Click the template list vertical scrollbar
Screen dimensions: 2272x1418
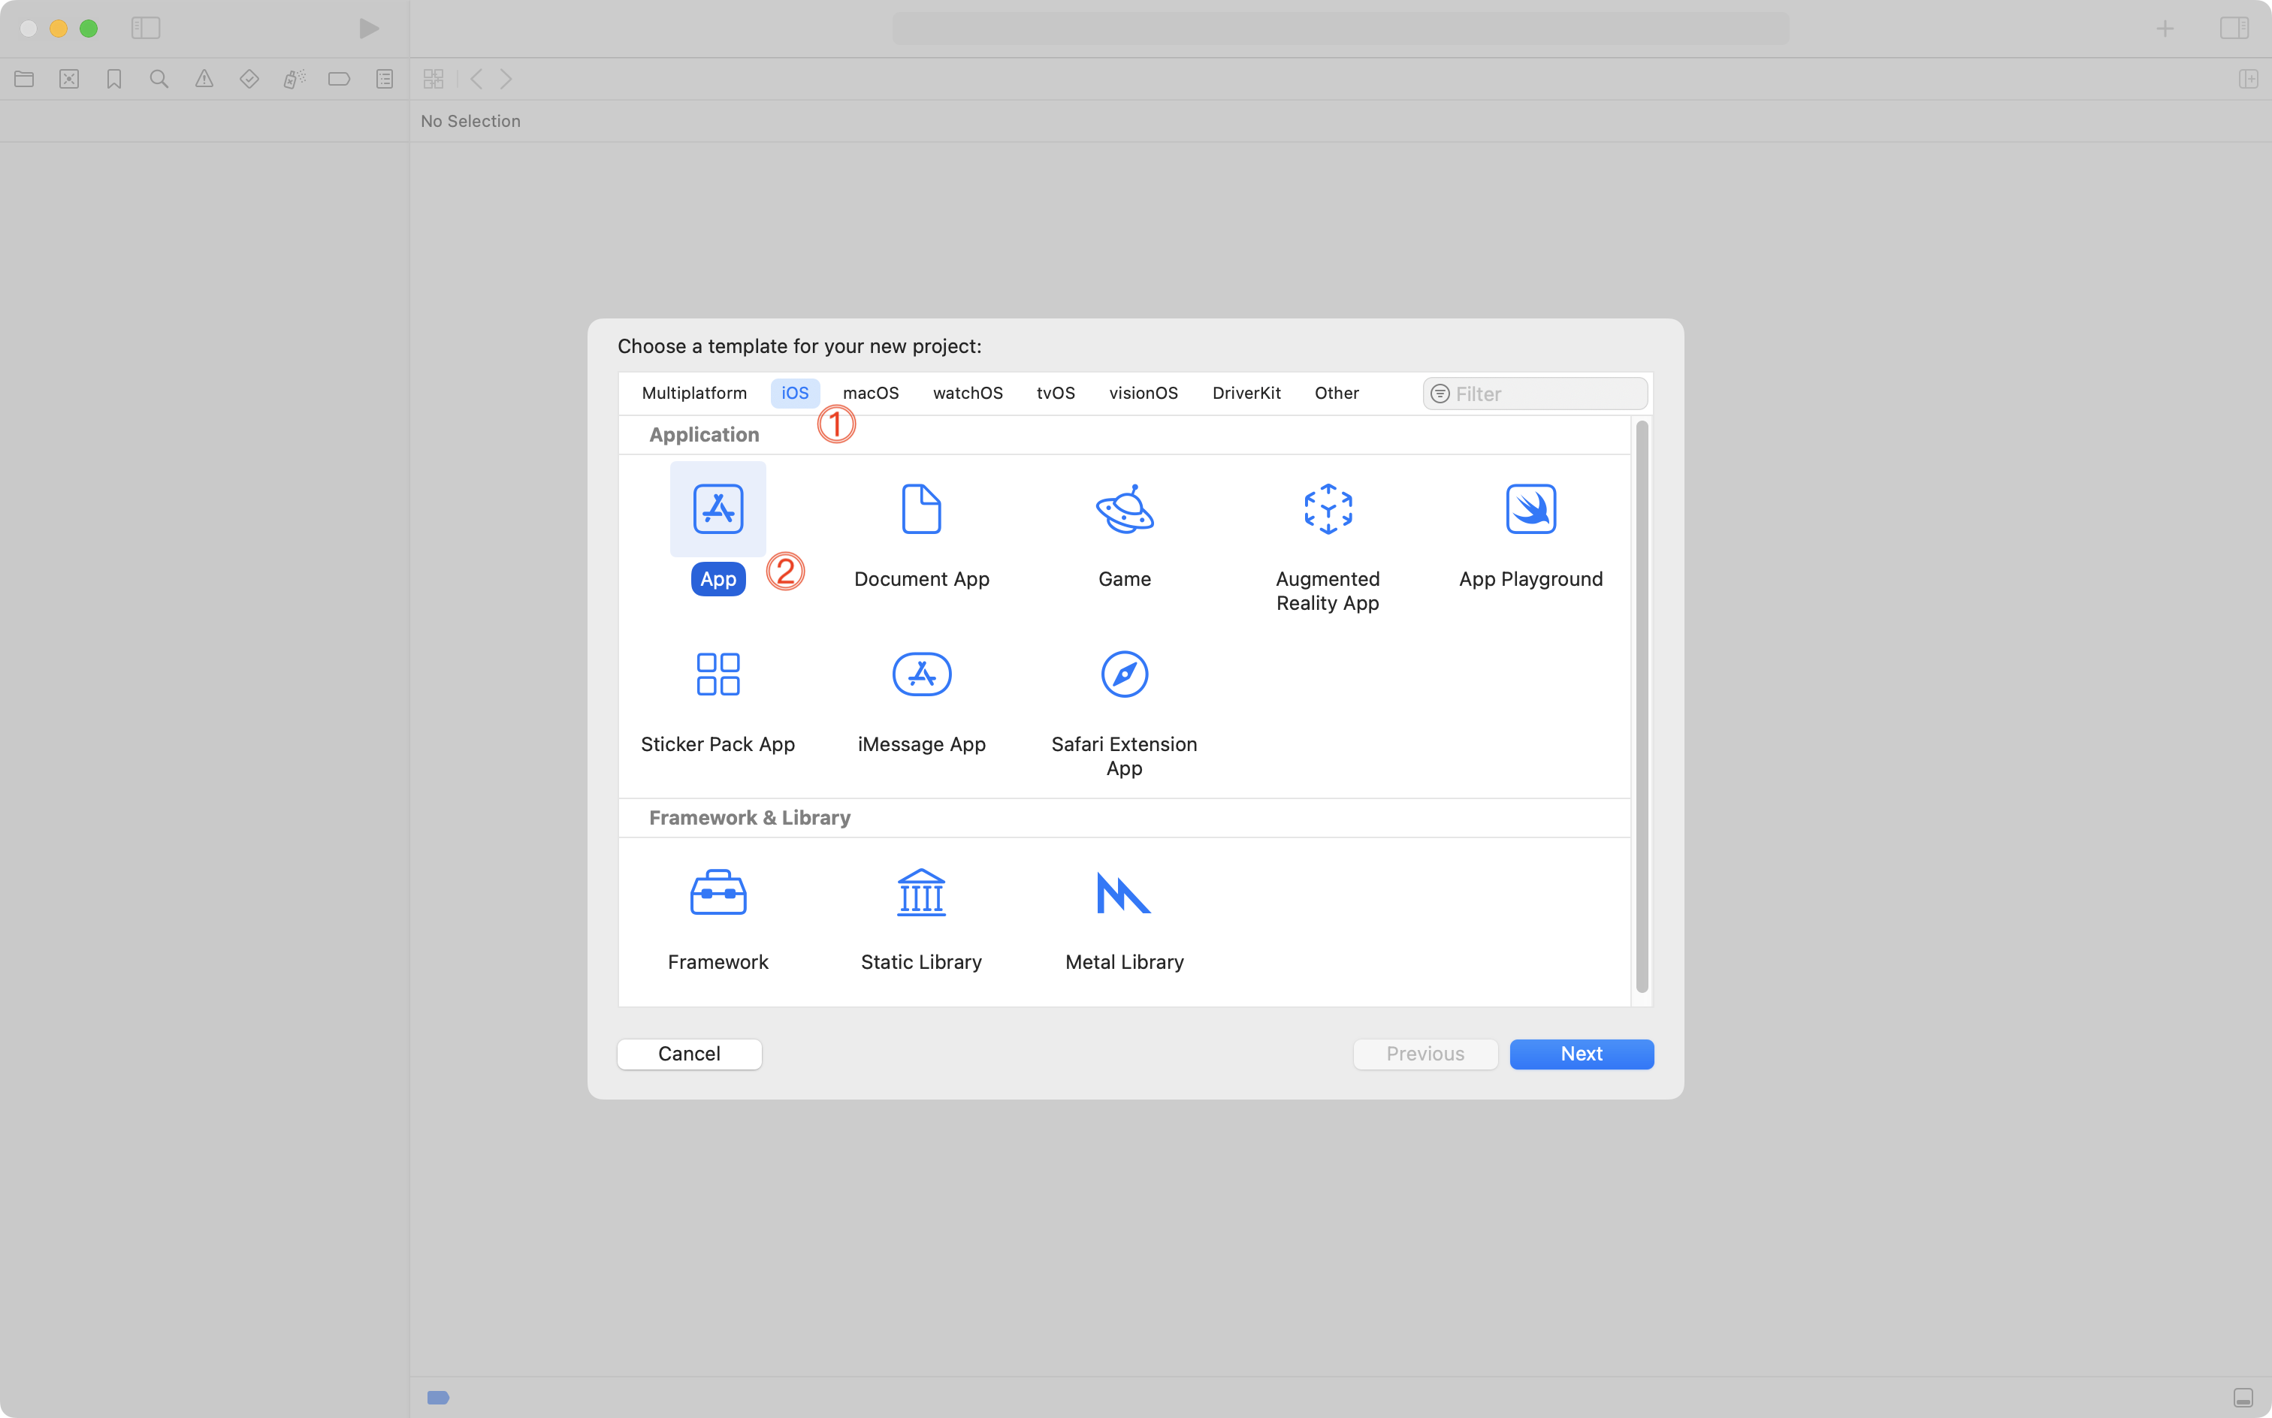click(1641, 705)
